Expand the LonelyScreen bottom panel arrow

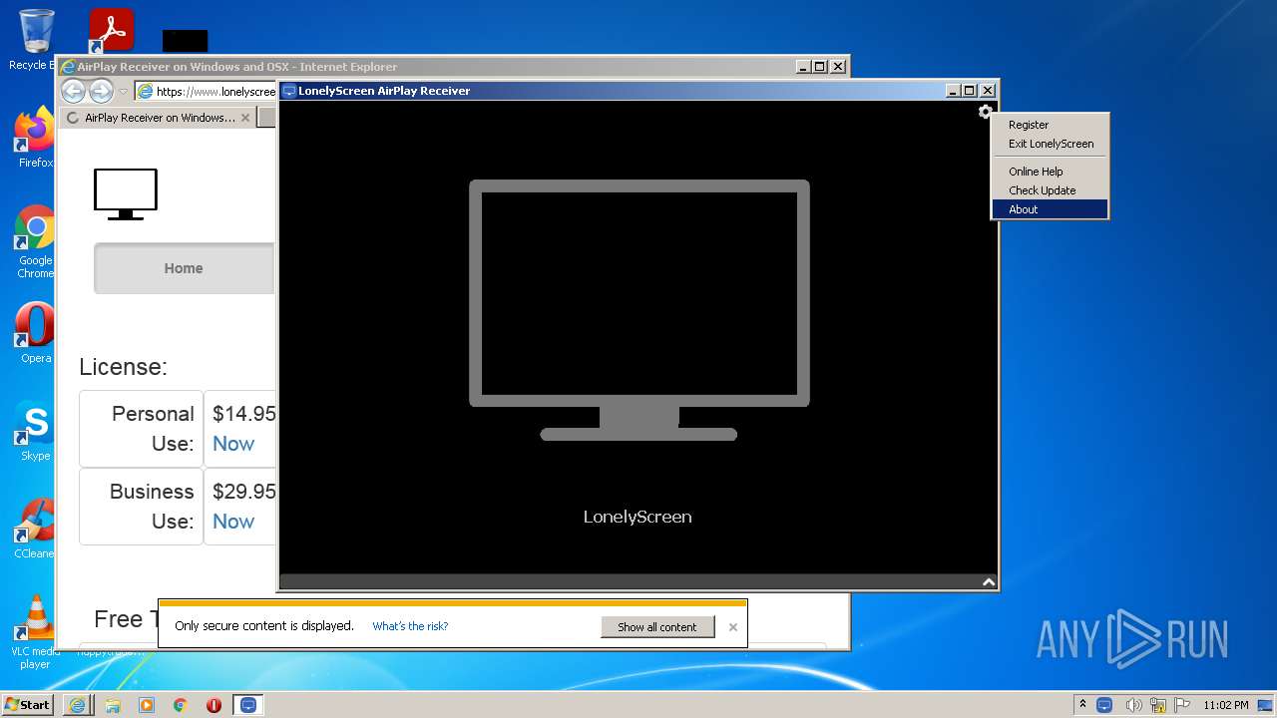988,582
